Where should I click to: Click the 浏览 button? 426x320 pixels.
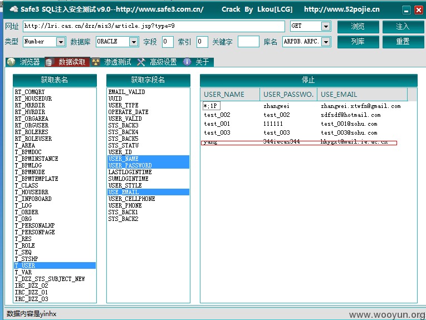(358, 27)
